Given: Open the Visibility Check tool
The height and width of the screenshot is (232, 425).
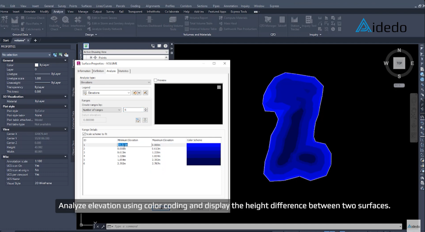Looking at the screenshot, I should [x=54, y=23].
